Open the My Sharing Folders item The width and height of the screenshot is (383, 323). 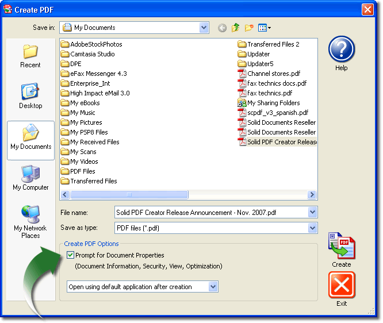click(273, 103)
